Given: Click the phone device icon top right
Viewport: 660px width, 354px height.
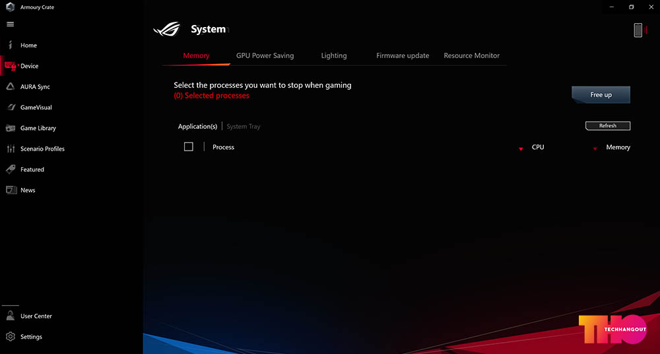Looking at the screenshot, I should (x=638, y=30).
